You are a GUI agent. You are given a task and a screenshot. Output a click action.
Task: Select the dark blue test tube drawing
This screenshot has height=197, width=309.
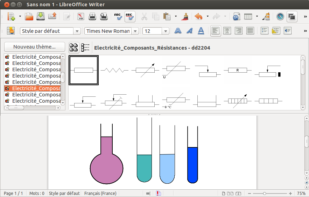click(192, 155)
